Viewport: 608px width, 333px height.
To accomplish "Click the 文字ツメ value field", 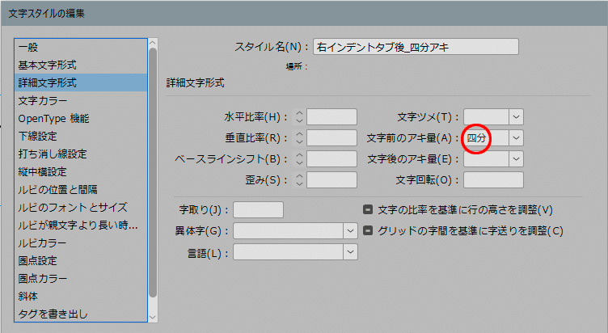I will (x=486, y=116).
